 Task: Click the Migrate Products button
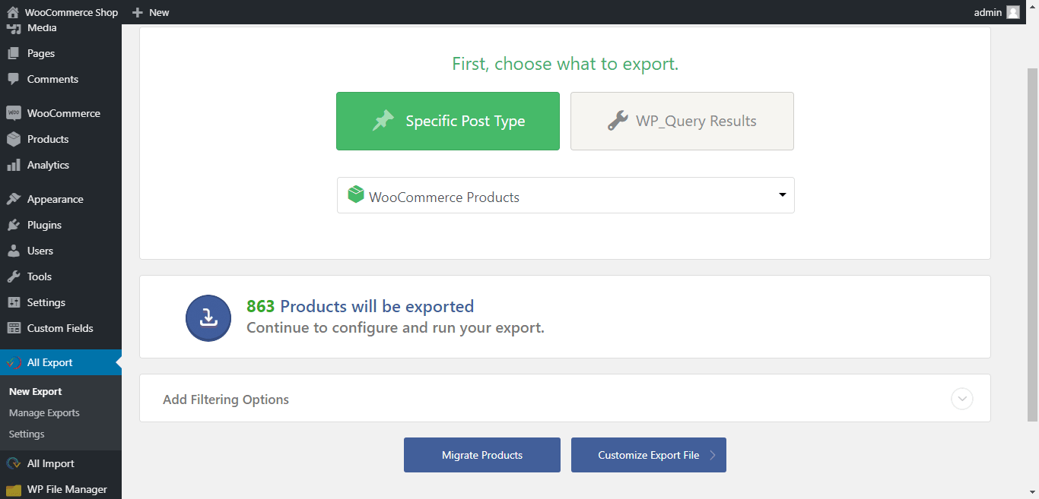tap(482, 455)
